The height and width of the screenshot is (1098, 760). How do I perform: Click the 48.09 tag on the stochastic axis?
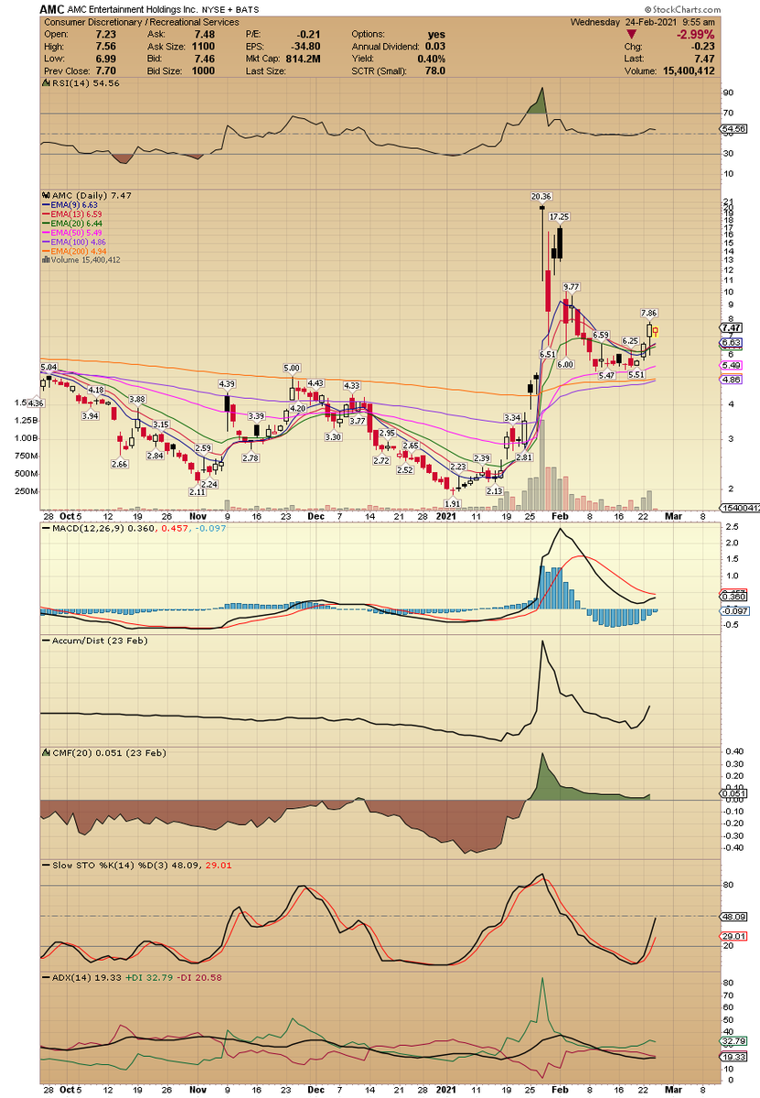tap(732, 916)
